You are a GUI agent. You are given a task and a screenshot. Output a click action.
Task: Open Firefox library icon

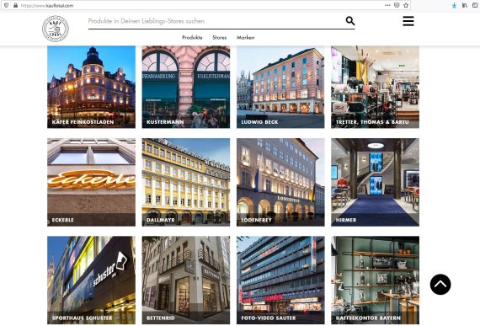[465, 5]
